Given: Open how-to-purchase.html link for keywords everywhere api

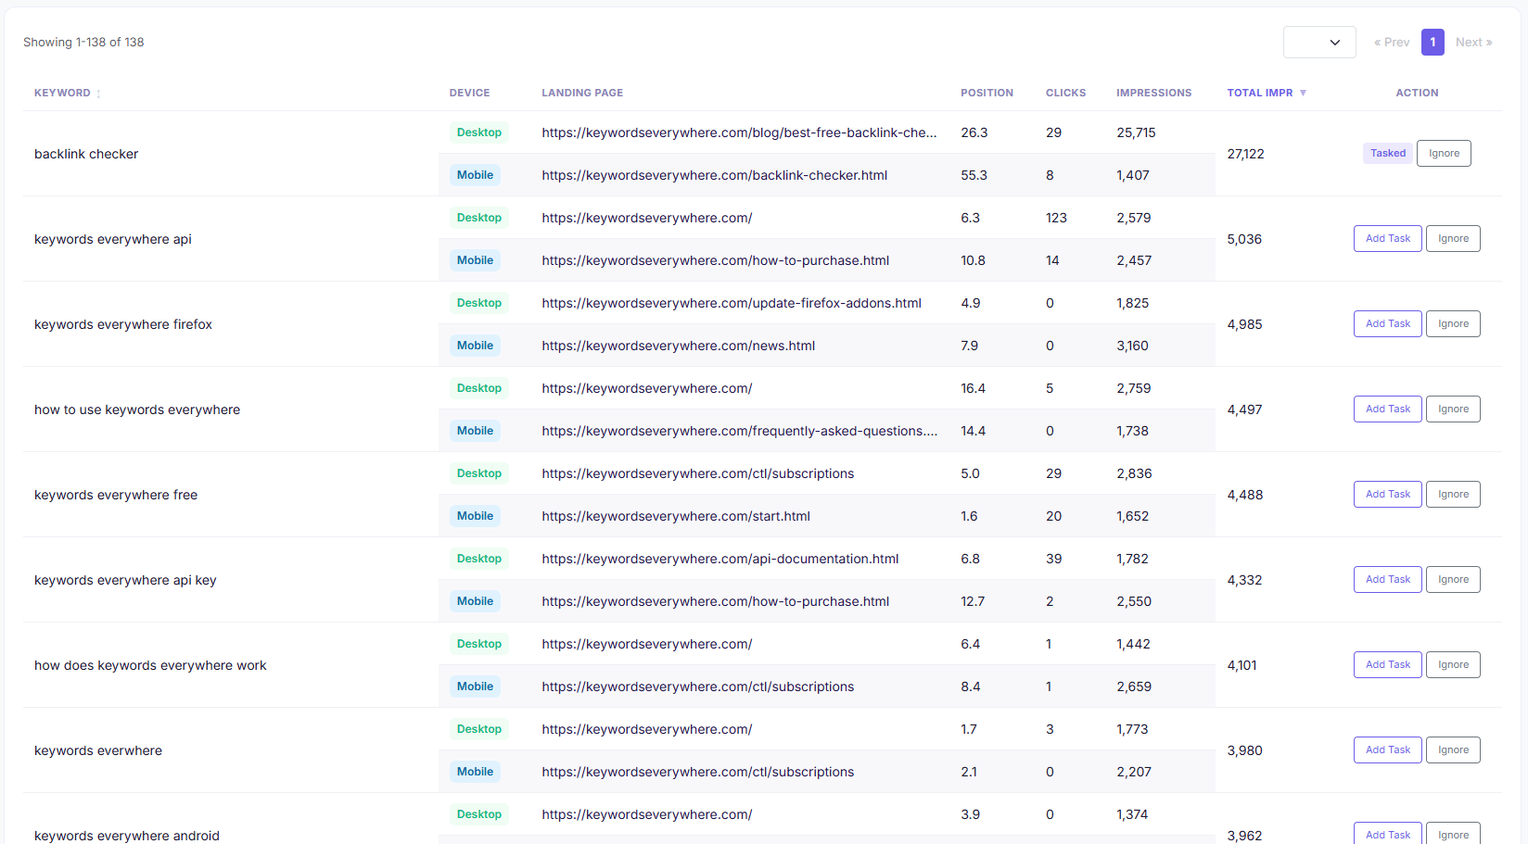Looking at the screenshot, I should (715, 260).
